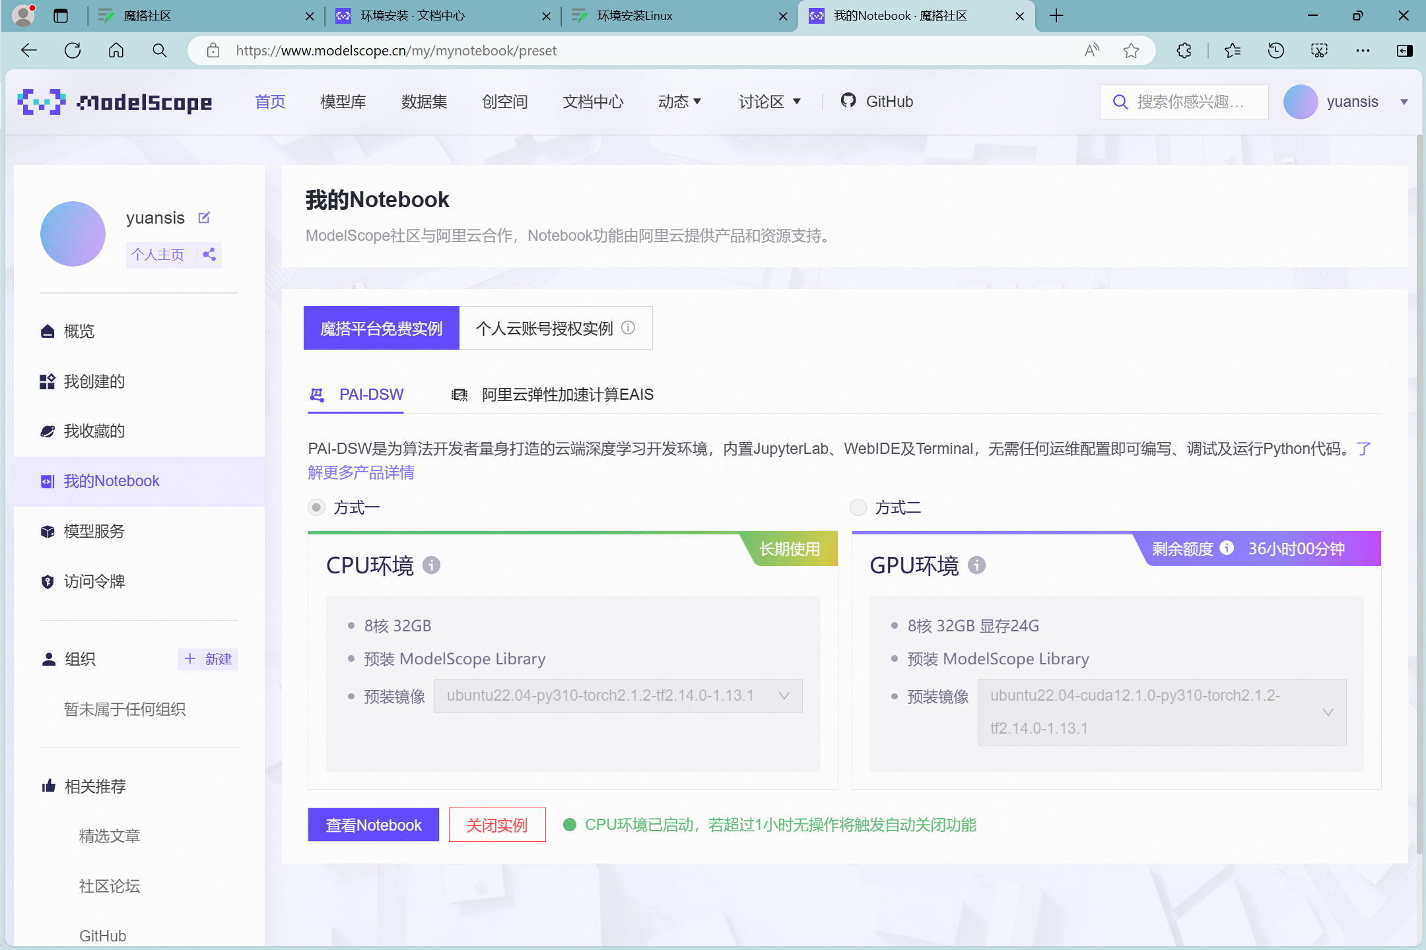Viewport: 1426px width, 950px height.
Task: Click the info icon beside CPU环境
Action: tap(431, 565)
